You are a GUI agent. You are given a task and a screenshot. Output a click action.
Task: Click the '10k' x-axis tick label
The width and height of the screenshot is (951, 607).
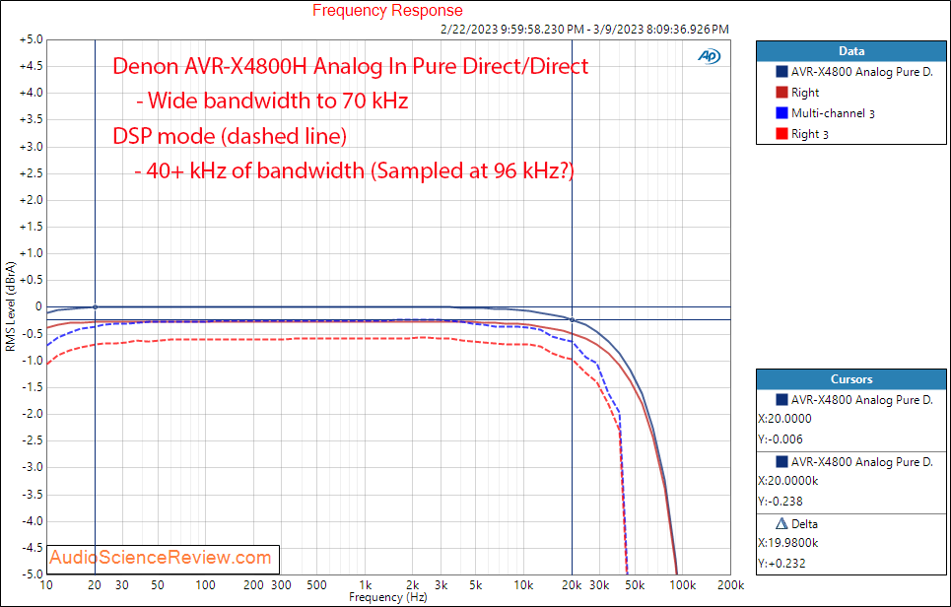[x=523, y=585]
